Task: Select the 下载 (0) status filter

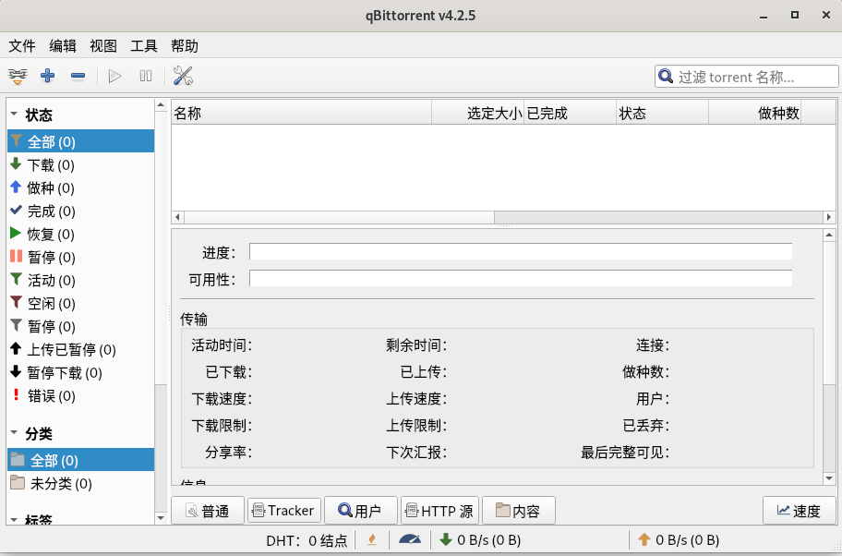Action: pos(80,165)
